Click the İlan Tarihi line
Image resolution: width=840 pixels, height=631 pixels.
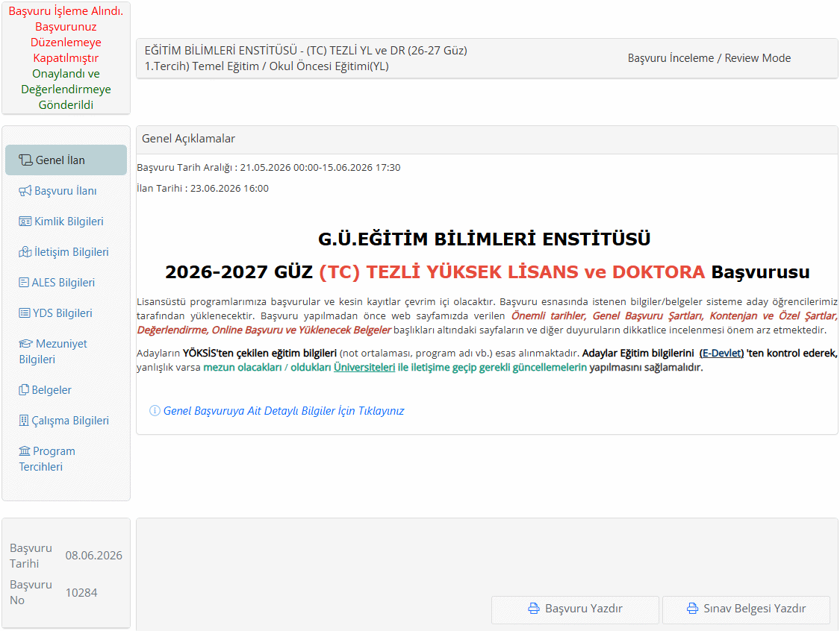point(202,189)
